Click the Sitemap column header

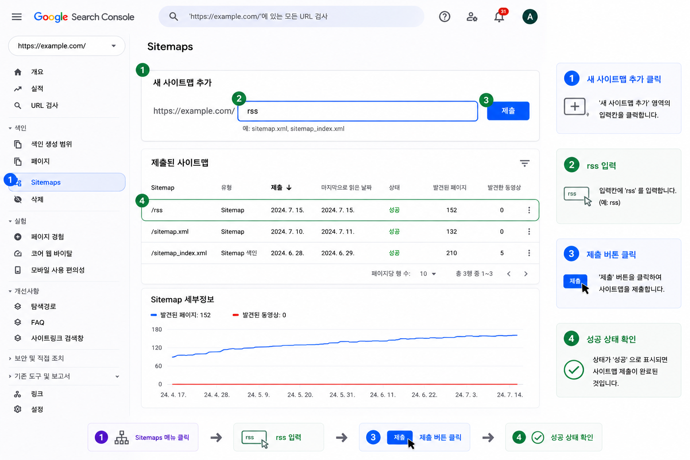click(x=163, y=187)
